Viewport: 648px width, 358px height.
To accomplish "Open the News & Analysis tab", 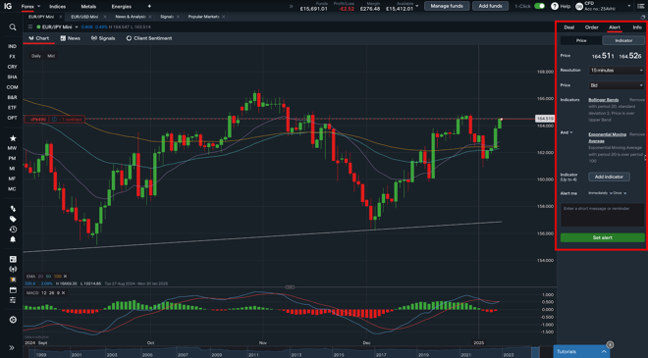I will [x=131, y=17].
